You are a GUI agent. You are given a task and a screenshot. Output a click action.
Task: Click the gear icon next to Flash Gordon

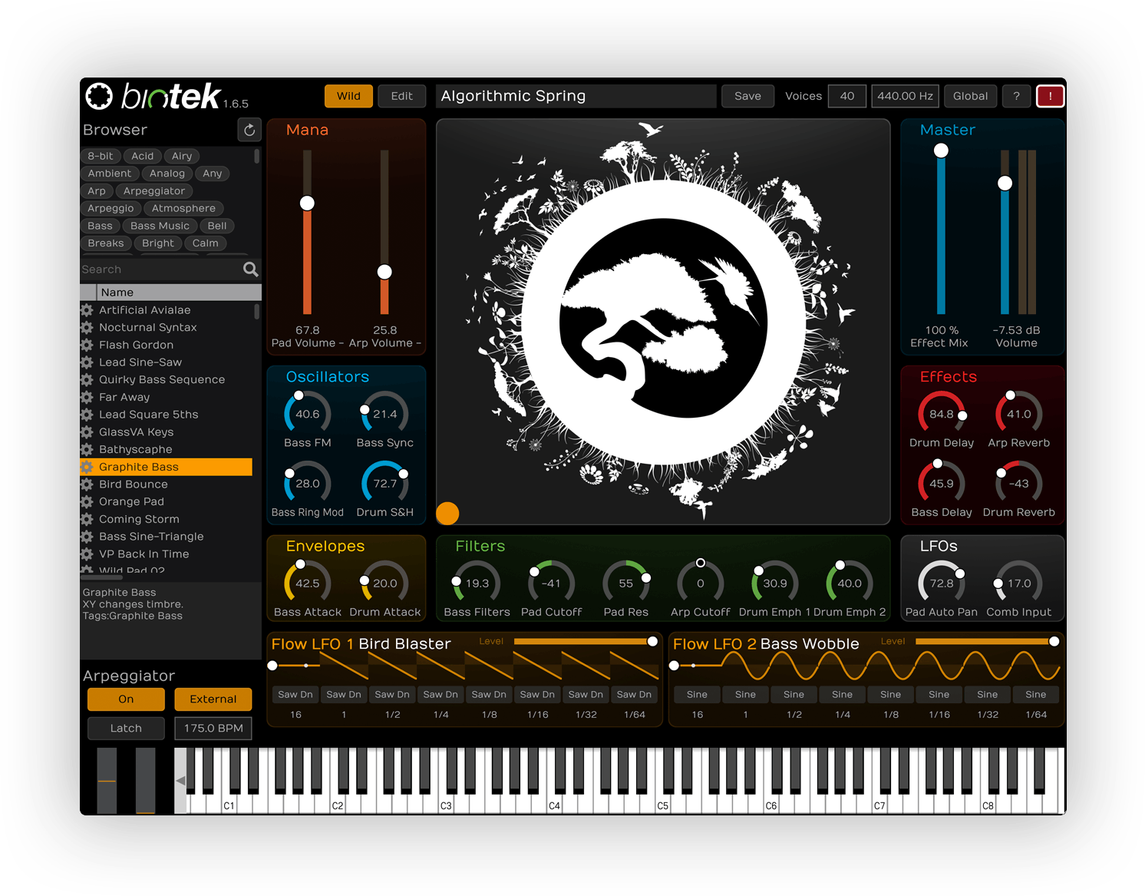88,345
